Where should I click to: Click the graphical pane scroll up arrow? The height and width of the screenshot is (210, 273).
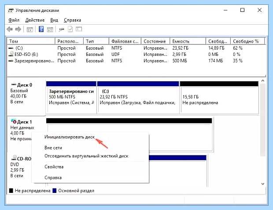pos(263,81)
